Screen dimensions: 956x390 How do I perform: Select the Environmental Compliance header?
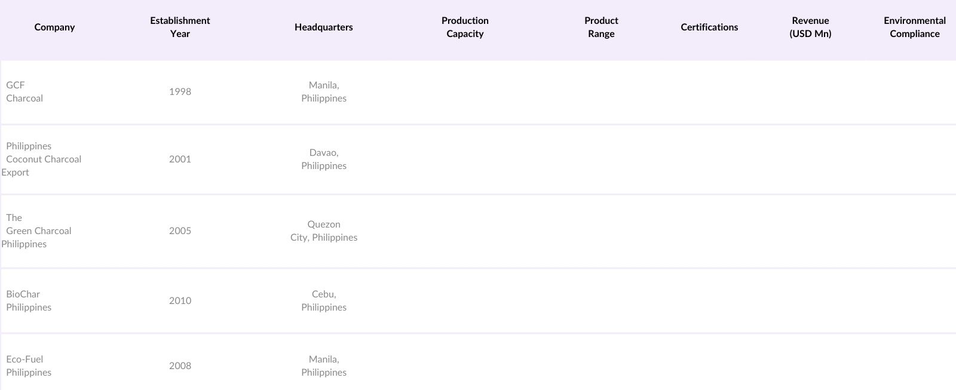(x=914, y=27)
